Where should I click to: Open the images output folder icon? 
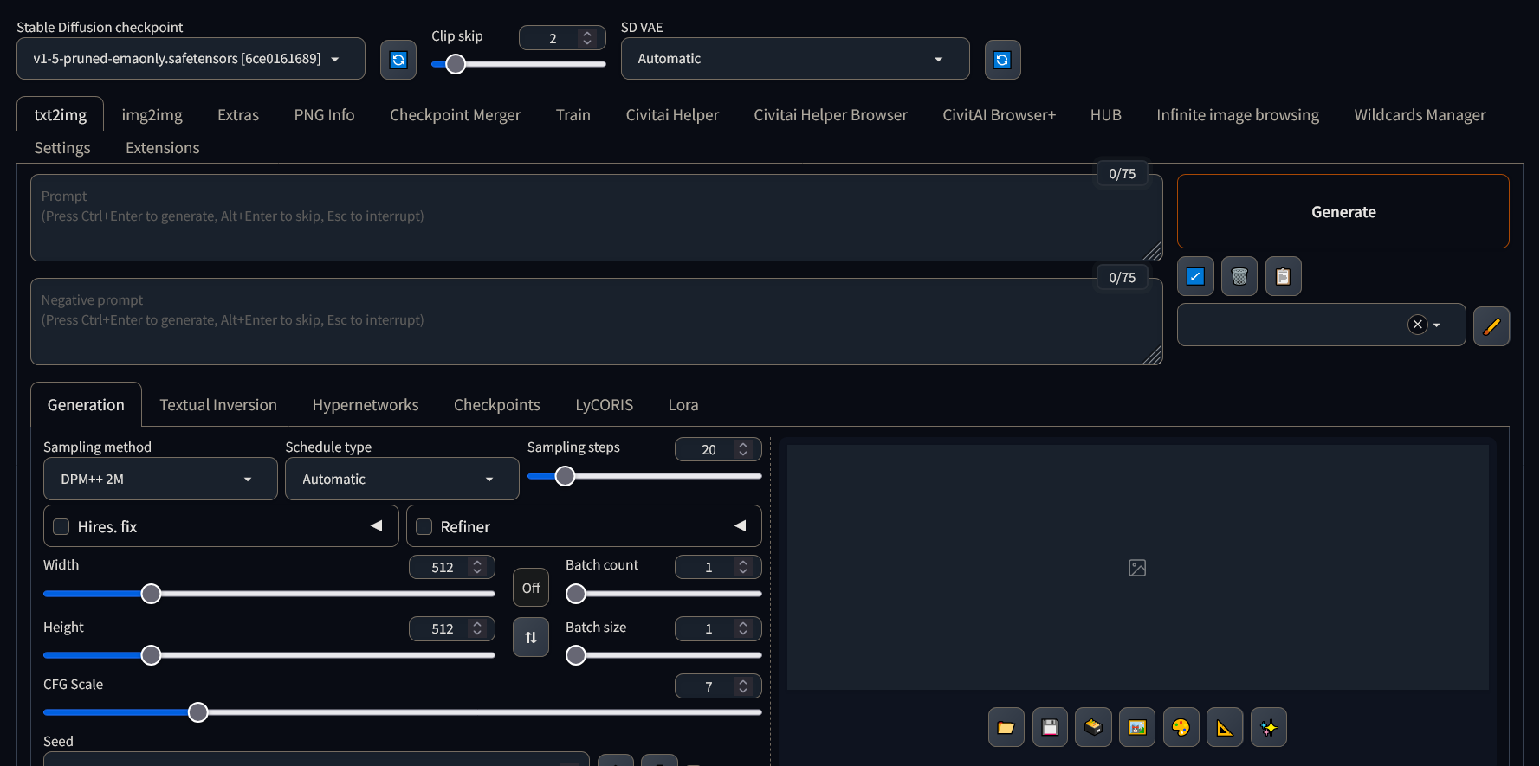[x=1006, y=727]
